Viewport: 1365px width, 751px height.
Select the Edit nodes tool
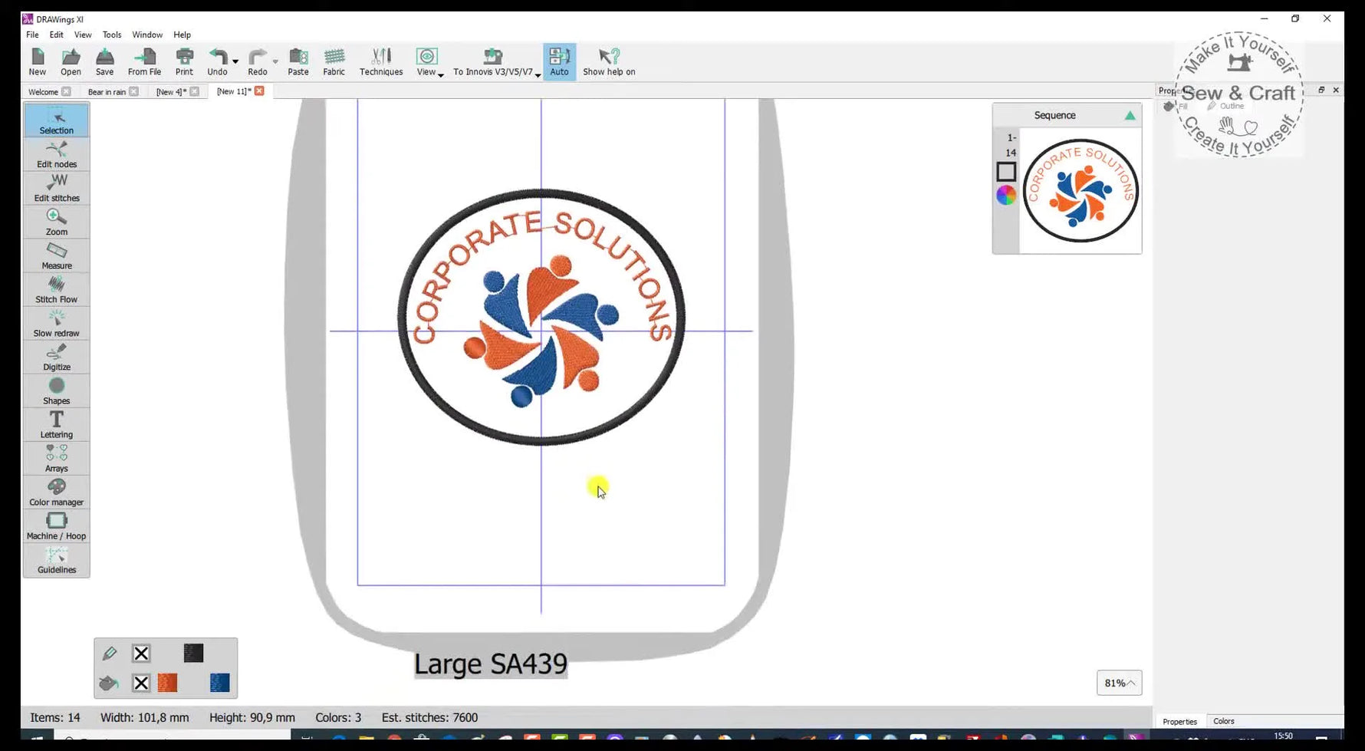click(x=56, y=153)
